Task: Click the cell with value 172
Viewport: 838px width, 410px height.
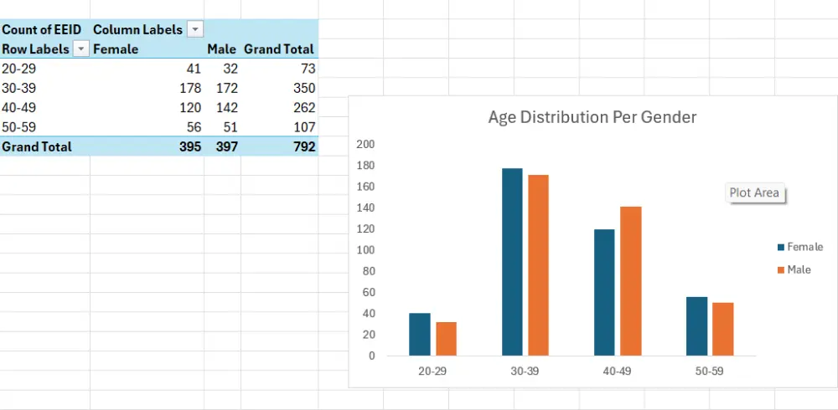Action: pyautogui.click(x=222, y=88)
